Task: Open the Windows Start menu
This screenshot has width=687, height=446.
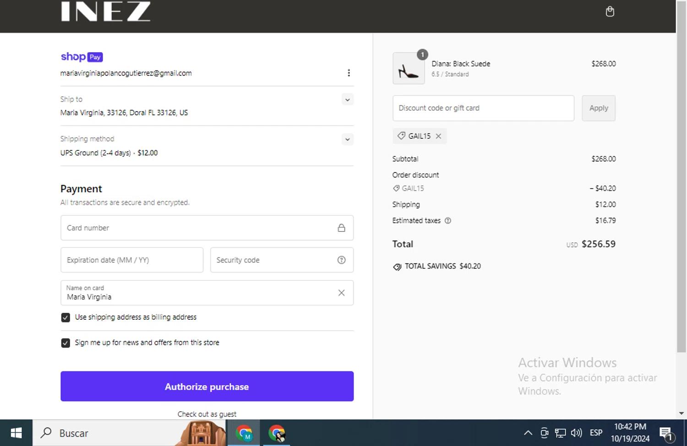Action: (x=16, y=433)
